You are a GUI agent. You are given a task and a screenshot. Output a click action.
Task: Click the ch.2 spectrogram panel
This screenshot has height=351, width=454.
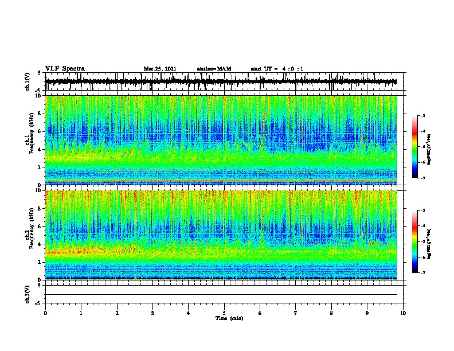tap(221, 235)
